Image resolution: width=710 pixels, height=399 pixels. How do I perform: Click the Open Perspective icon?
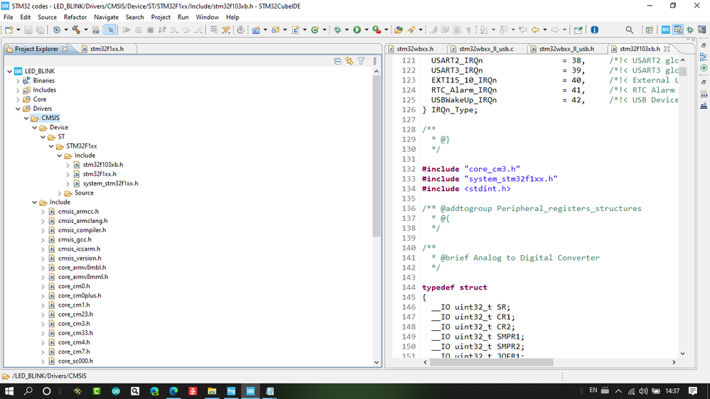click(650, 30)
